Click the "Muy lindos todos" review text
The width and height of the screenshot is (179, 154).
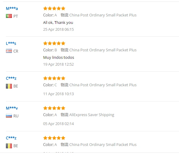coord(59,57)
